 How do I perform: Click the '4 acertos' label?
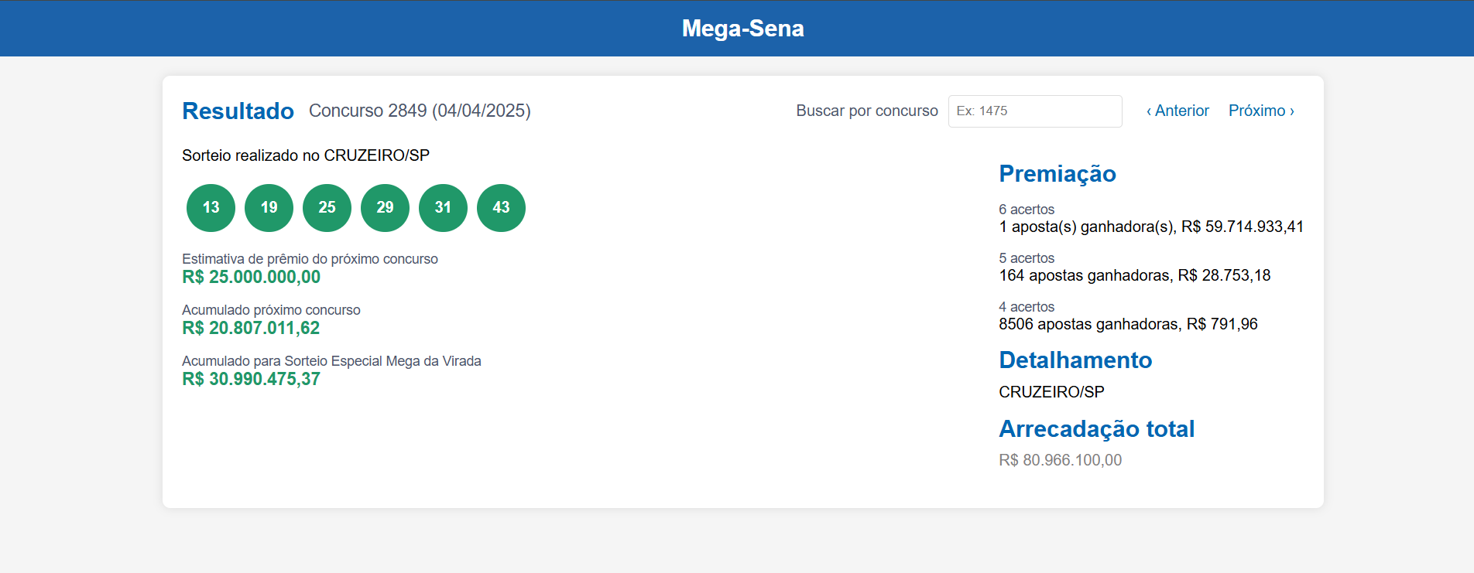coord(1027,307)
